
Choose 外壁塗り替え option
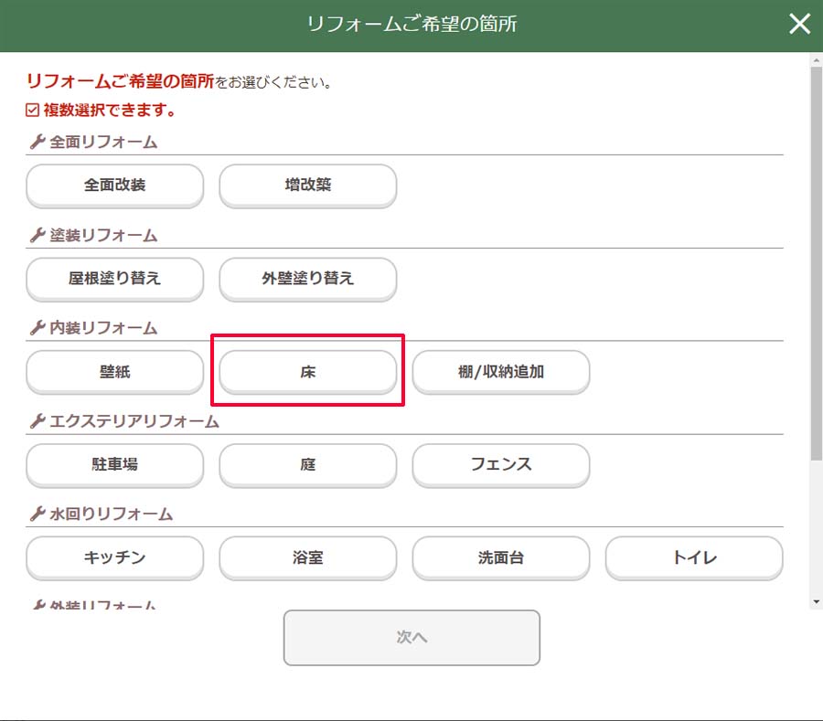(307, 279)
